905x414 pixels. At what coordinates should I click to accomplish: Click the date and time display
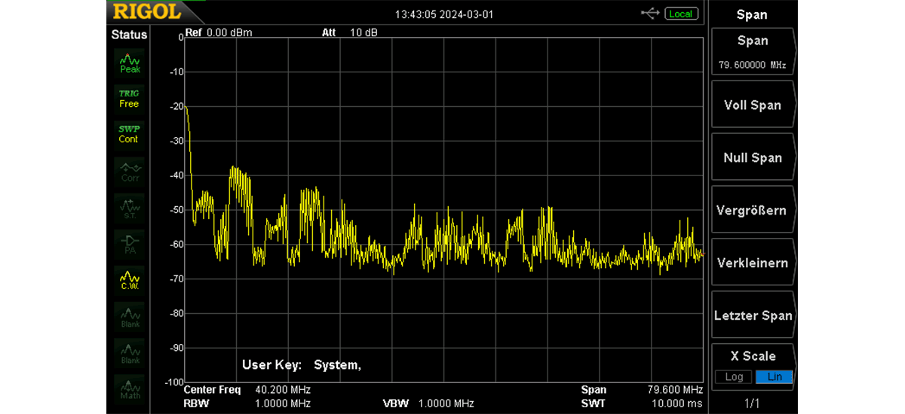(x=445, y=14)
